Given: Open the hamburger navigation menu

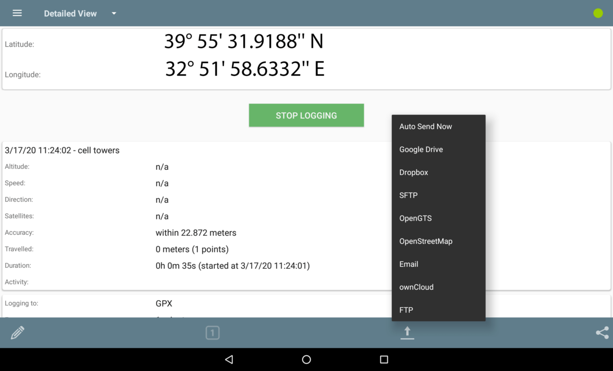Looking at the screenshot, I should click(17, 13).
